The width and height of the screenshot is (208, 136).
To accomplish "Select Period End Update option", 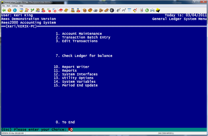I will (80, 85).
